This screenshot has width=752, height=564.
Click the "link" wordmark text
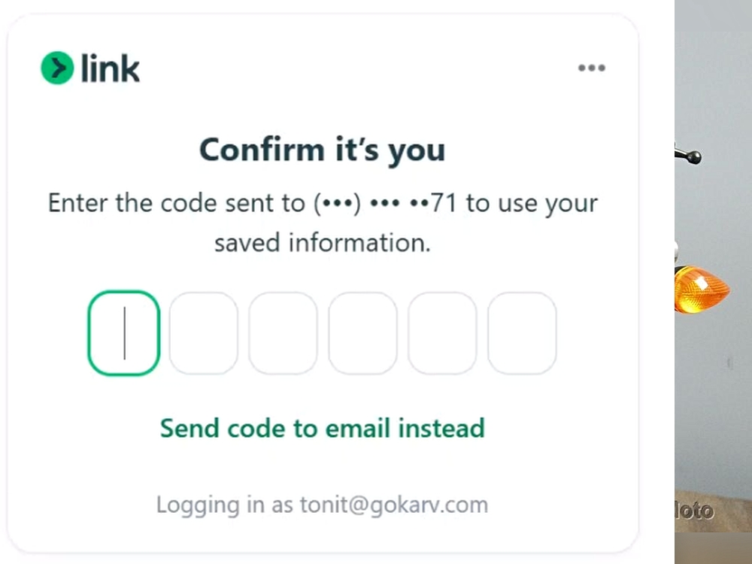click(x=111, y=68)
